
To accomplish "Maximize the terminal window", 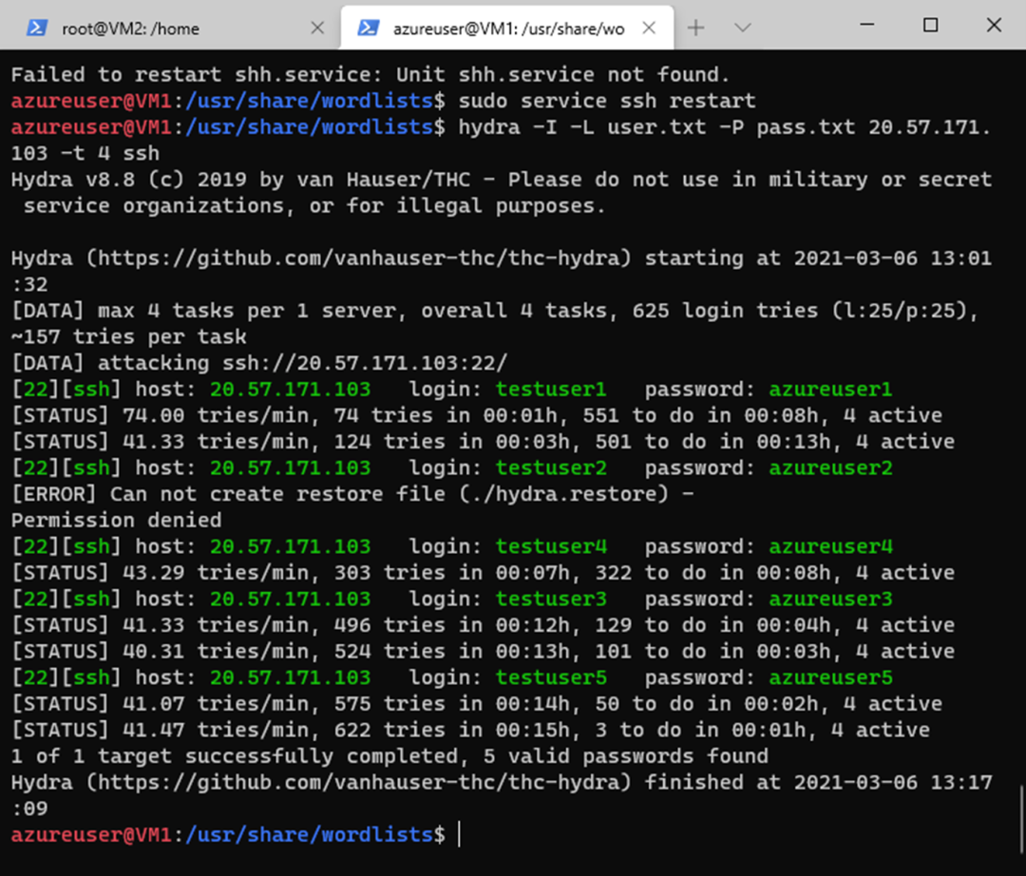I will [930, 25].
